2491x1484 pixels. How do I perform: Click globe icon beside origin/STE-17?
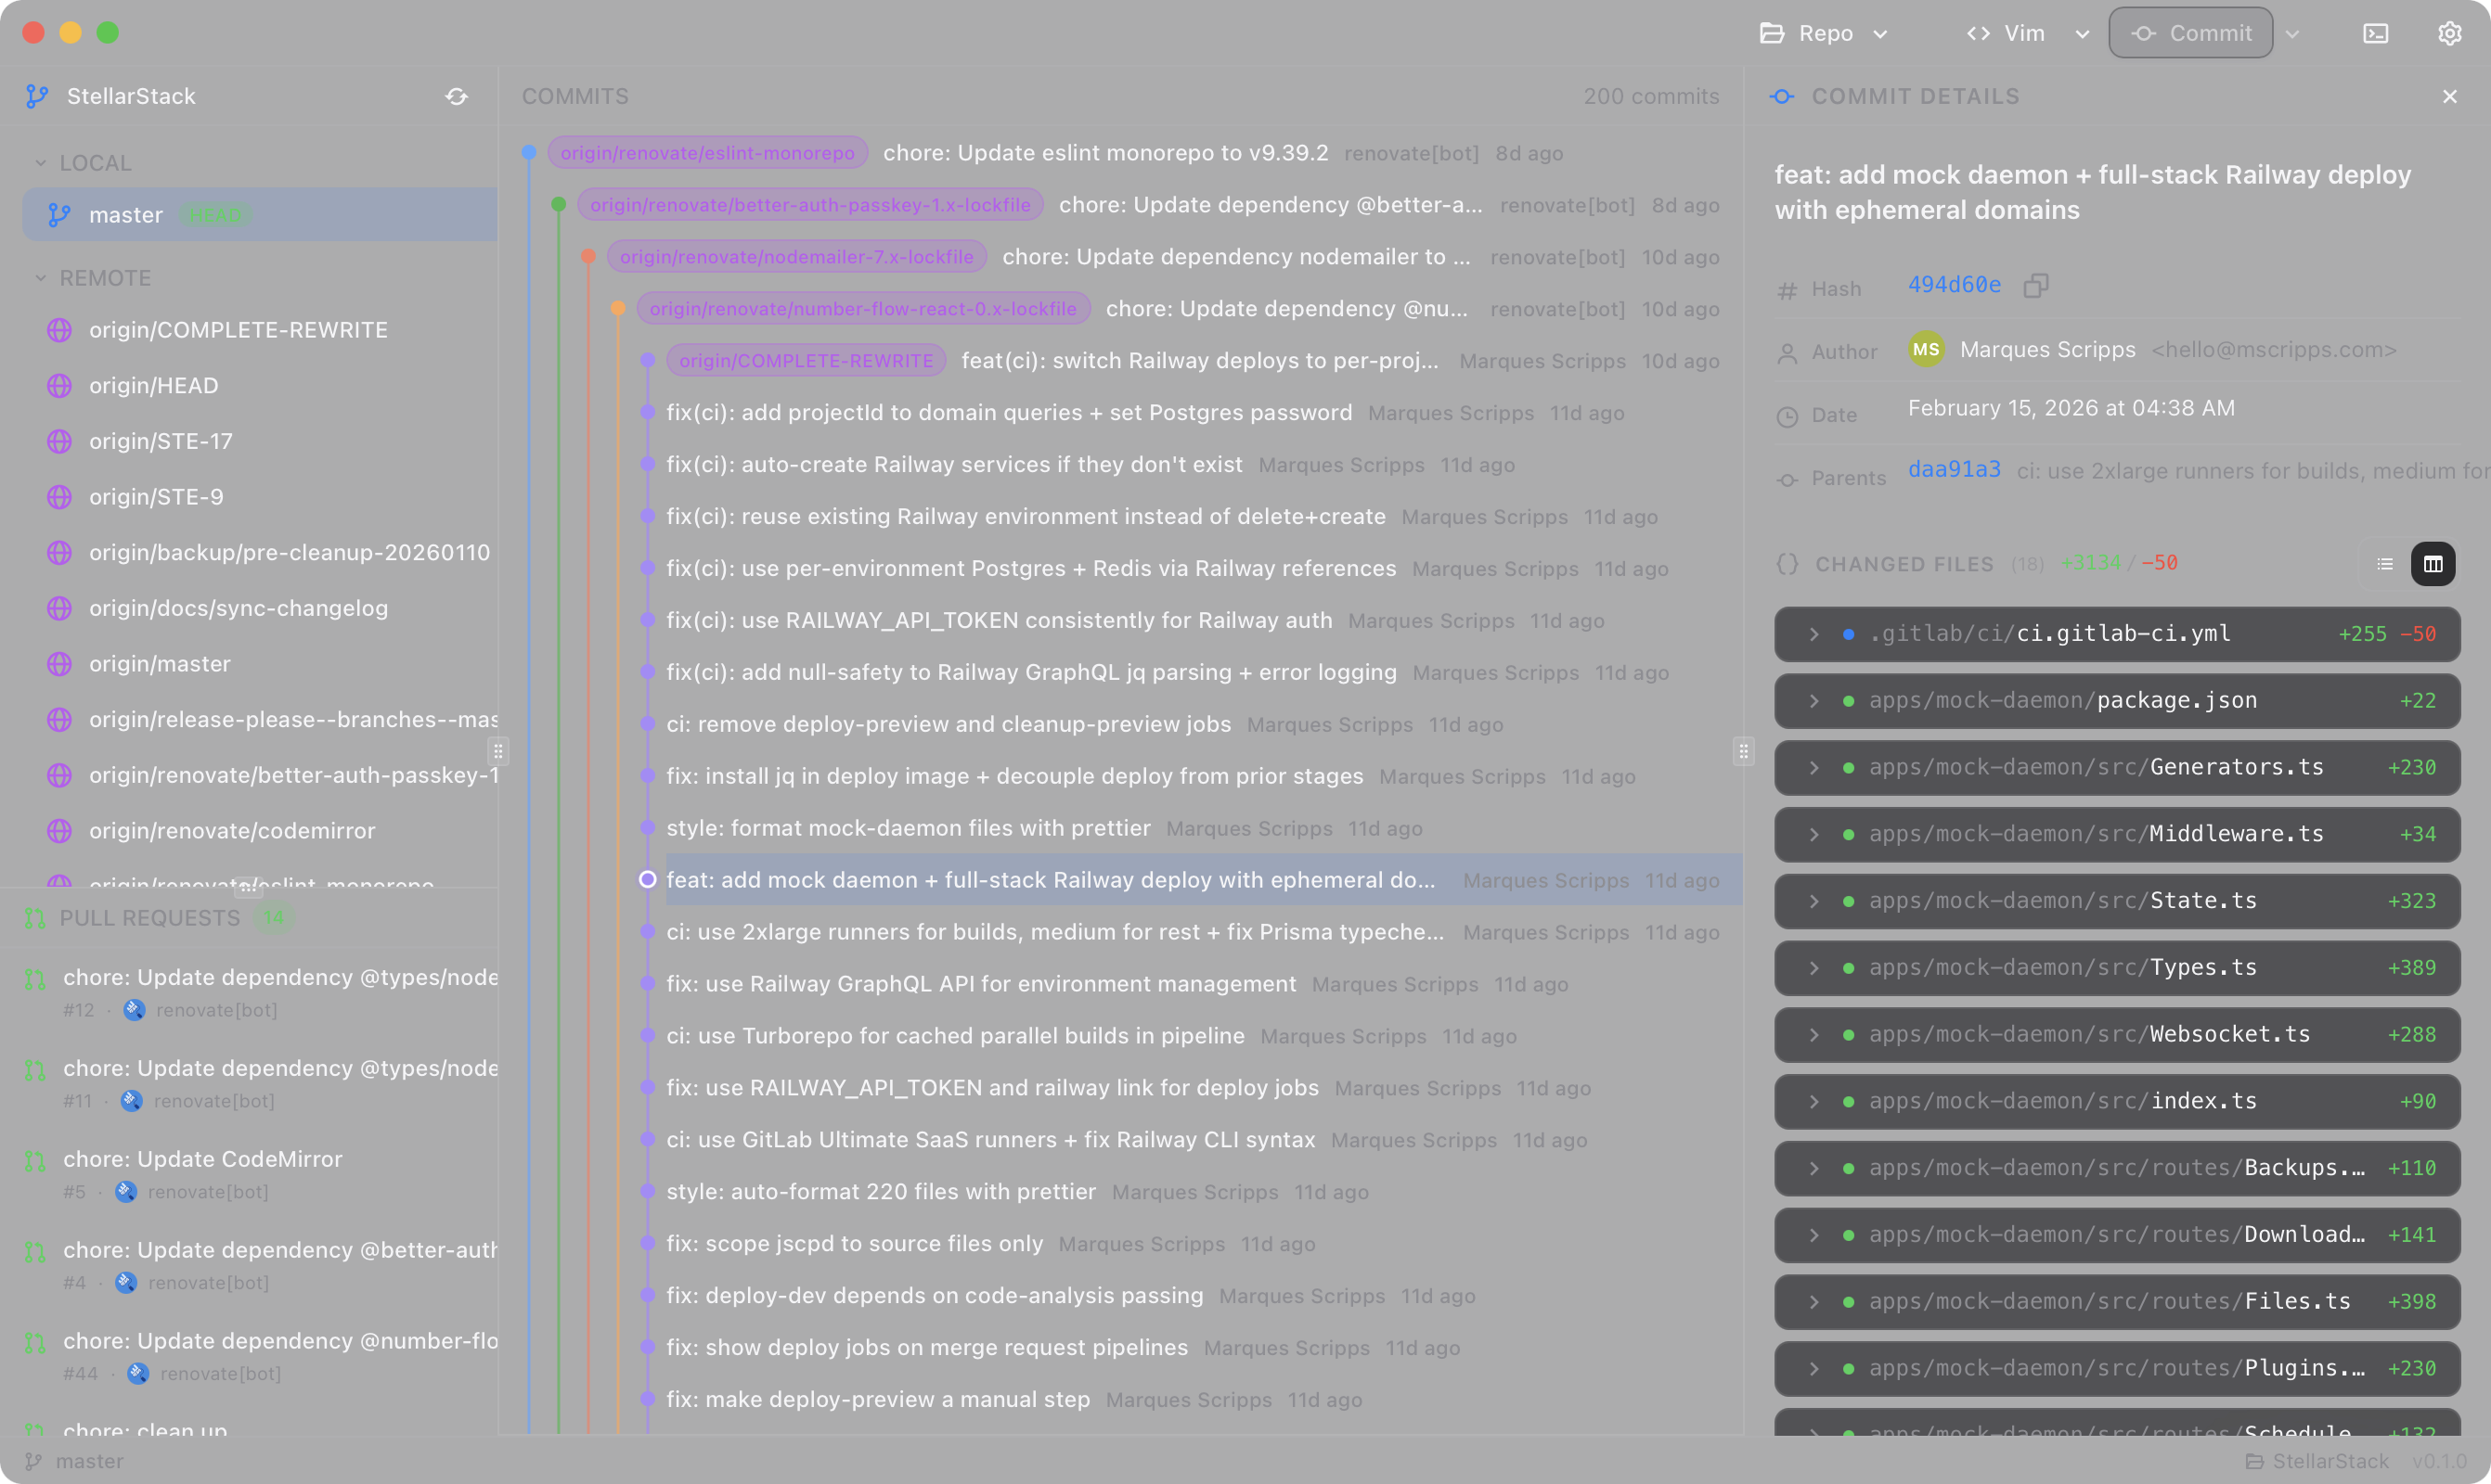[x=59, y=441]
